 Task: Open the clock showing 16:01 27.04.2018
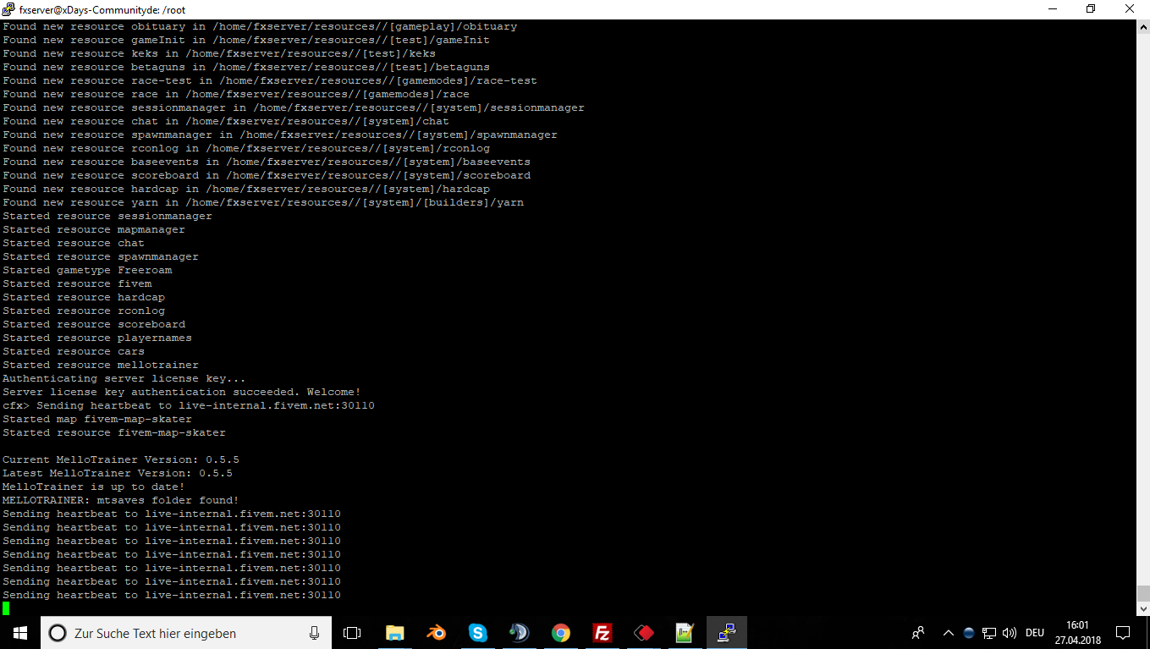pos(1077,633)
